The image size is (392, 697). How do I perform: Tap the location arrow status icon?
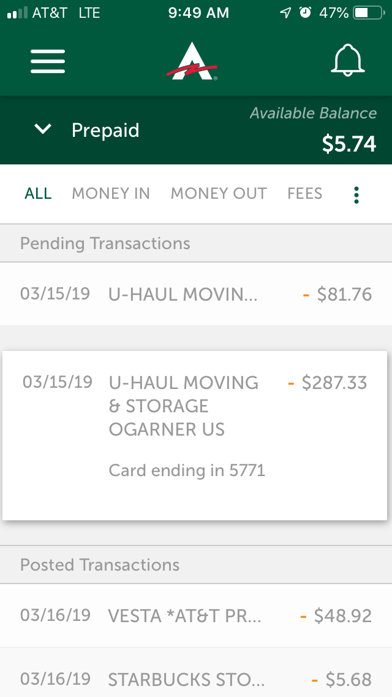coord(285,13)
